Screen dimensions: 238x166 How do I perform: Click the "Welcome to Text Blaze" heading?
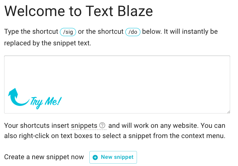pos(78,11)
